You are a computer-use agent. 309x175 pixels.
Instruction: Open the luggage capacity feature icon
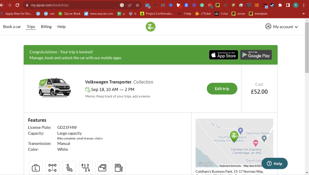pos(36,168)
